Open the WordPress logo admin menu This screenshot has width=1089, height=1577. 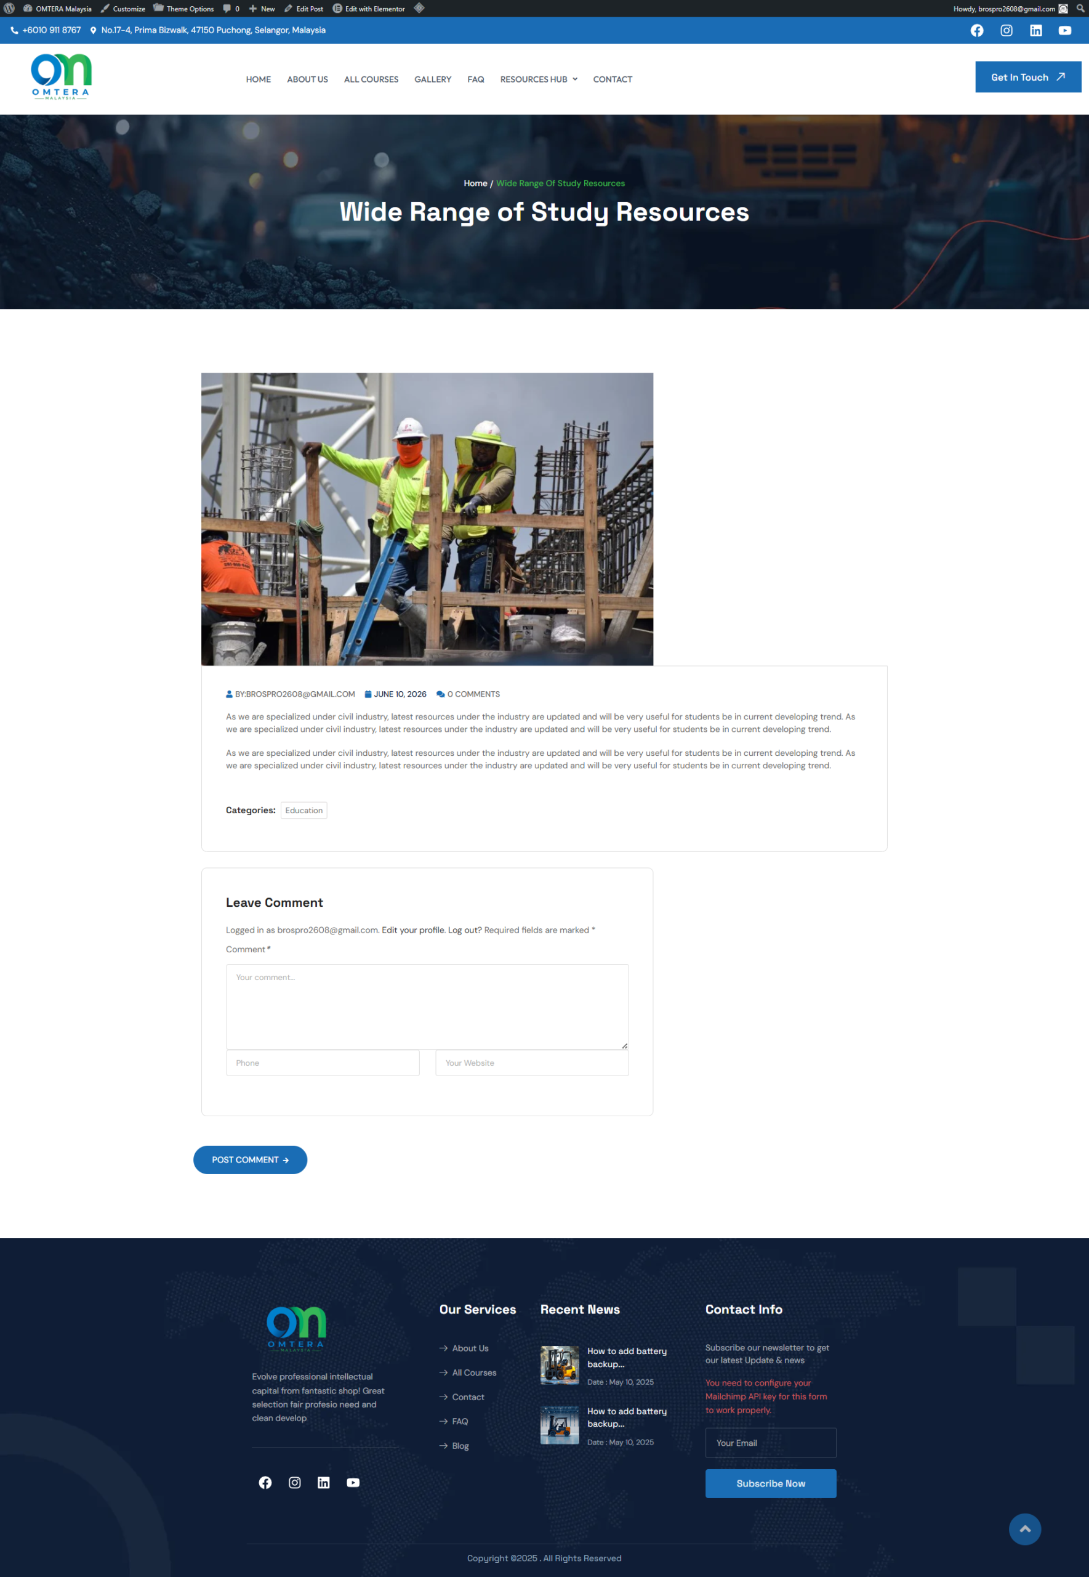pos(9,9)
